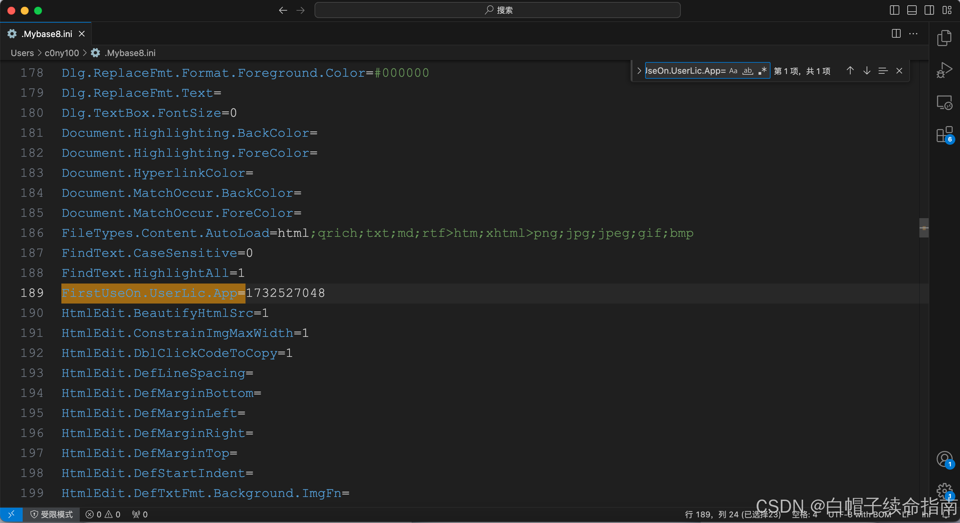
Task: Open the editor More Actions menu
Action: point(913,34)
